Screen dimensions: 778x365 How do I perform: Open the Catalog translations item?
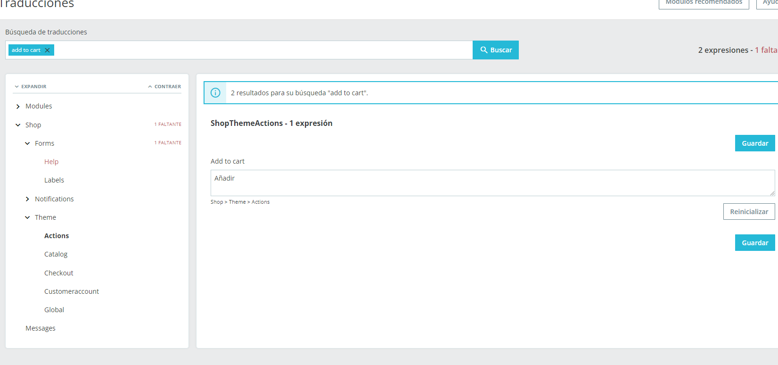pos(56,254)
